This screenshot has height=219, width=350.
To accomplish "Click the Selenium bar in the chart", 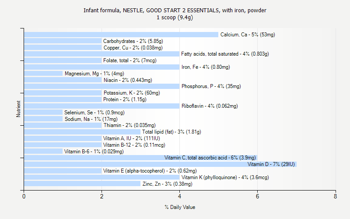I will click(x=43, y=113).
